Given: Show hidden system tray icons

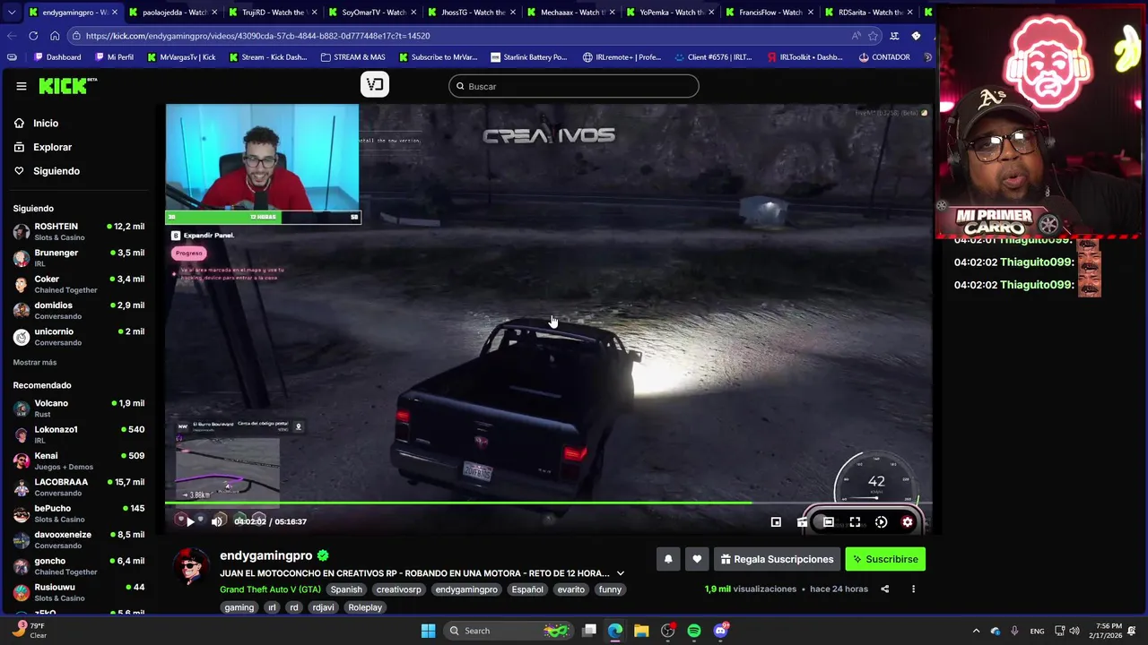Looking at the screenshot, I should coord(976,631).
